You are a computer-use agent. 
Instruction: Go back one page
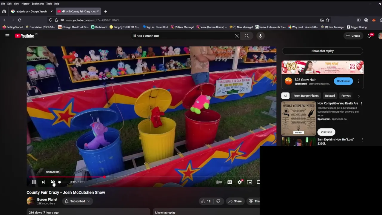pos(5,20)
